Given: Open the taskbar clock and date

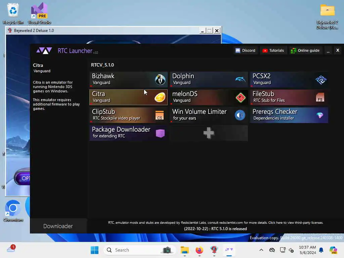Looking at the screenshot, I should (308, 250).
